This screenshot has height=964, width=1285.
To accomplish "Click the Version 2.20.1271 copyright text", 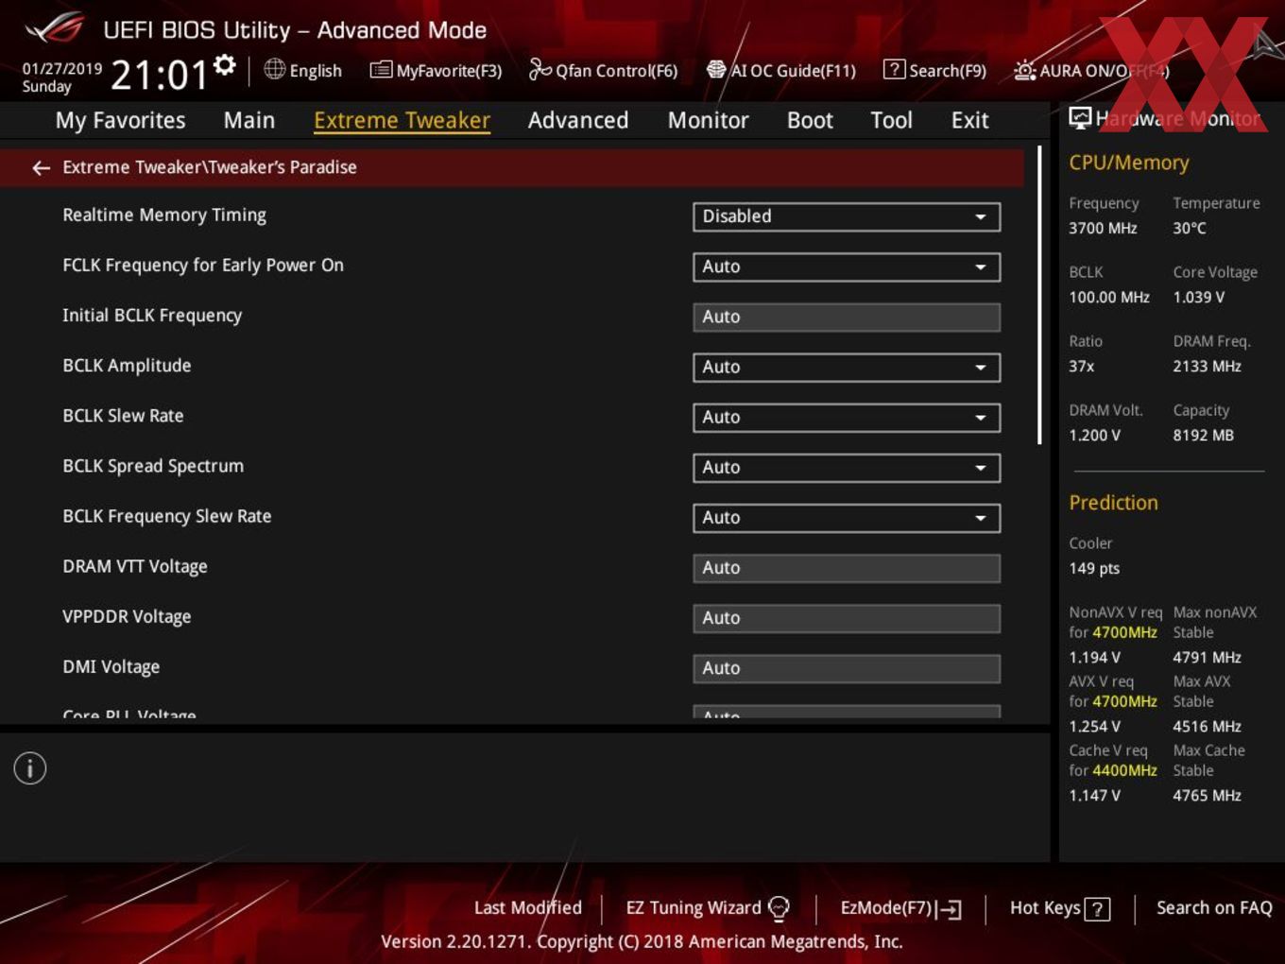I will click(642, 941).
